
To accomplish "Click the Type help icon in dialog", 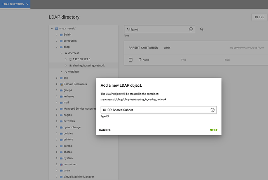I will click(x=108, y=116).
